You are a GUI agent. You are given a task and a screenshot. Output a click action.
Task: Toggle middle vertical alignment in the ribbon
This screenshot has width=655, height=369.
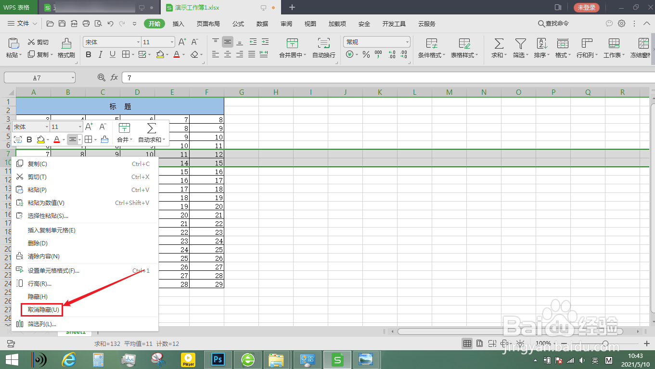click(228, 42)
